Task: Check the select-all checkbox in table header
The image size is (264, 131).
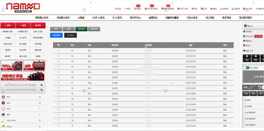Action: point(58,45)
